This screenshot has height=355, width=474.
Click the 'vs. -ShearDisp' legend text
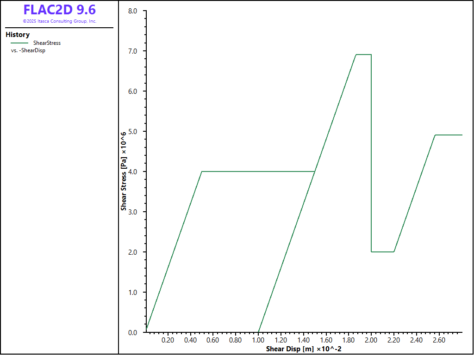pyautogui.click(x=28, y=50)
